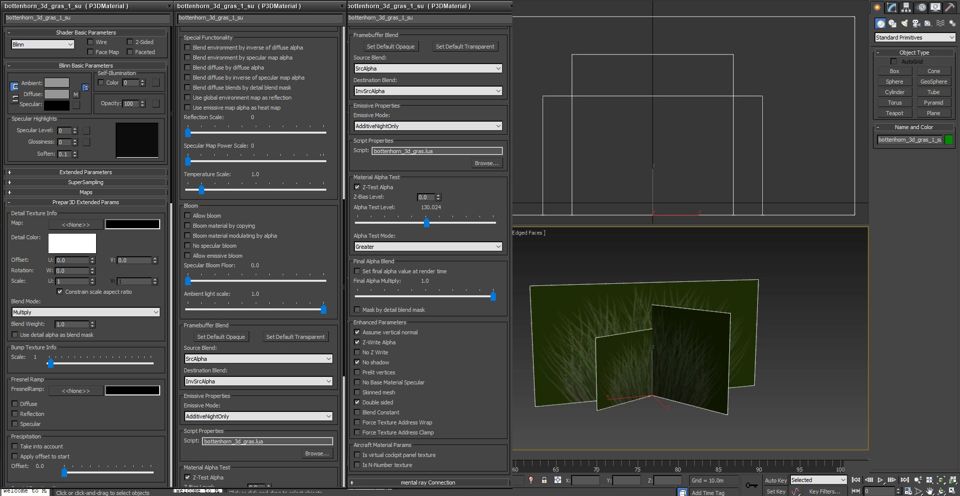Open default in/out tangents curve icon
Screen dimensions: 960x496
pos(796,491)
